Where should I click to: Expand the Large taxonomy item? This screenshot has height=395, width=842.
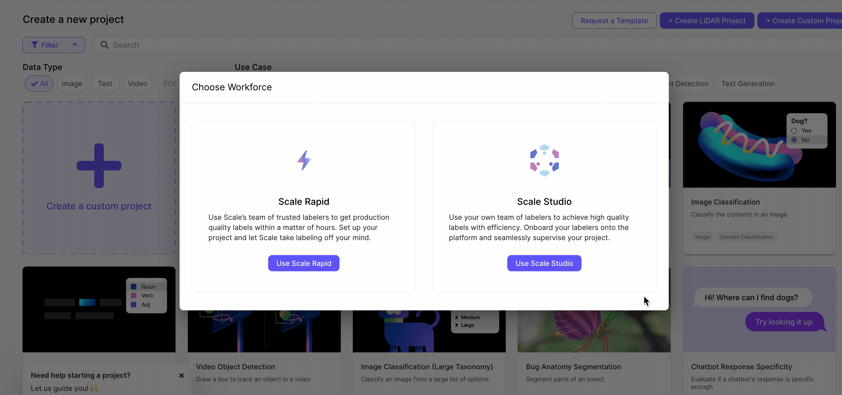(457, 325)
